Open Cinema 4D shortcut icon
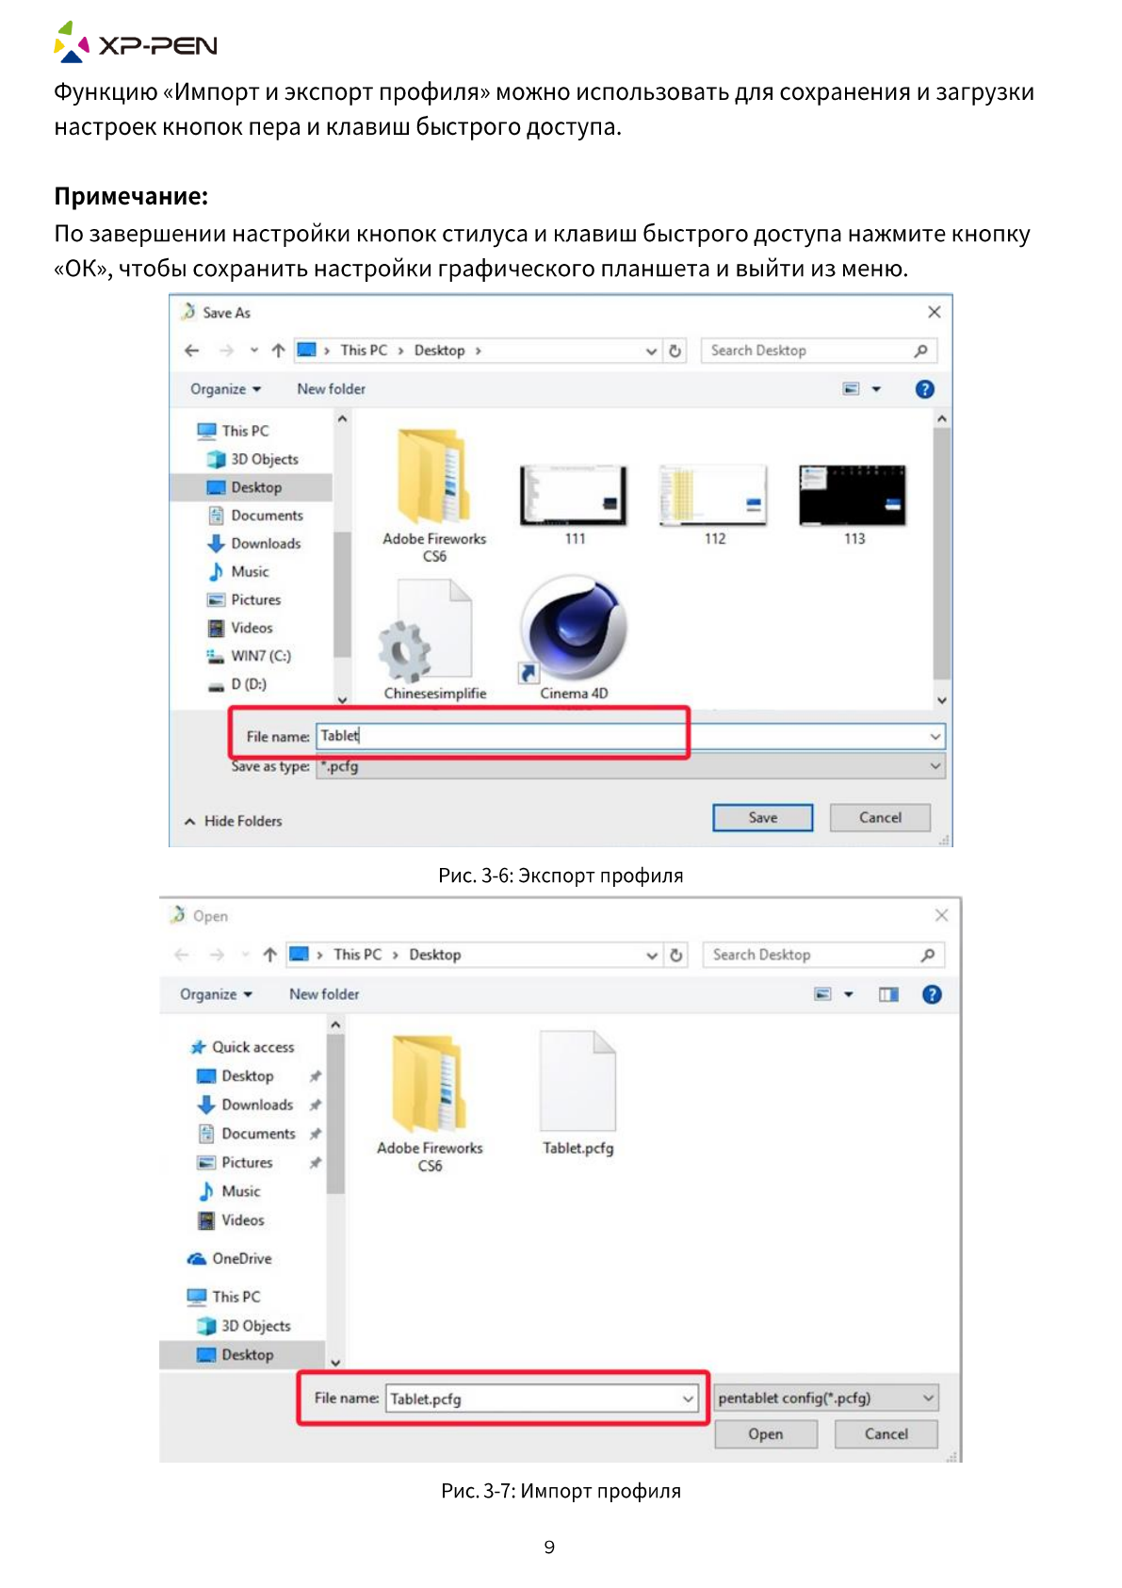1122x1588 pixels. pos(573,631)
